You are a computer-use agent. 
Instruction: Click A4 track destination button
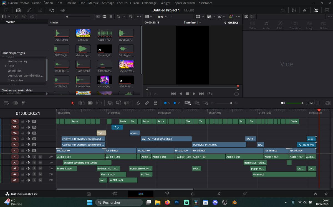tap(15, 174)
